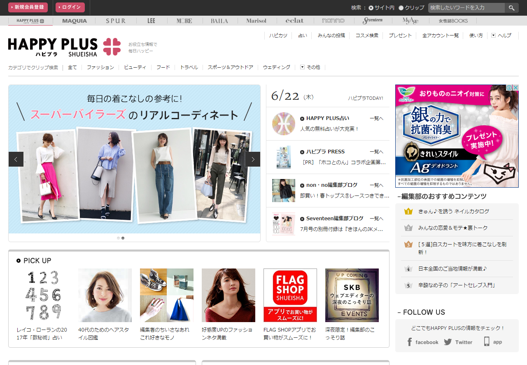Click the search keyword input field
The image size is (527, 365).
click(x=466, y=8)
